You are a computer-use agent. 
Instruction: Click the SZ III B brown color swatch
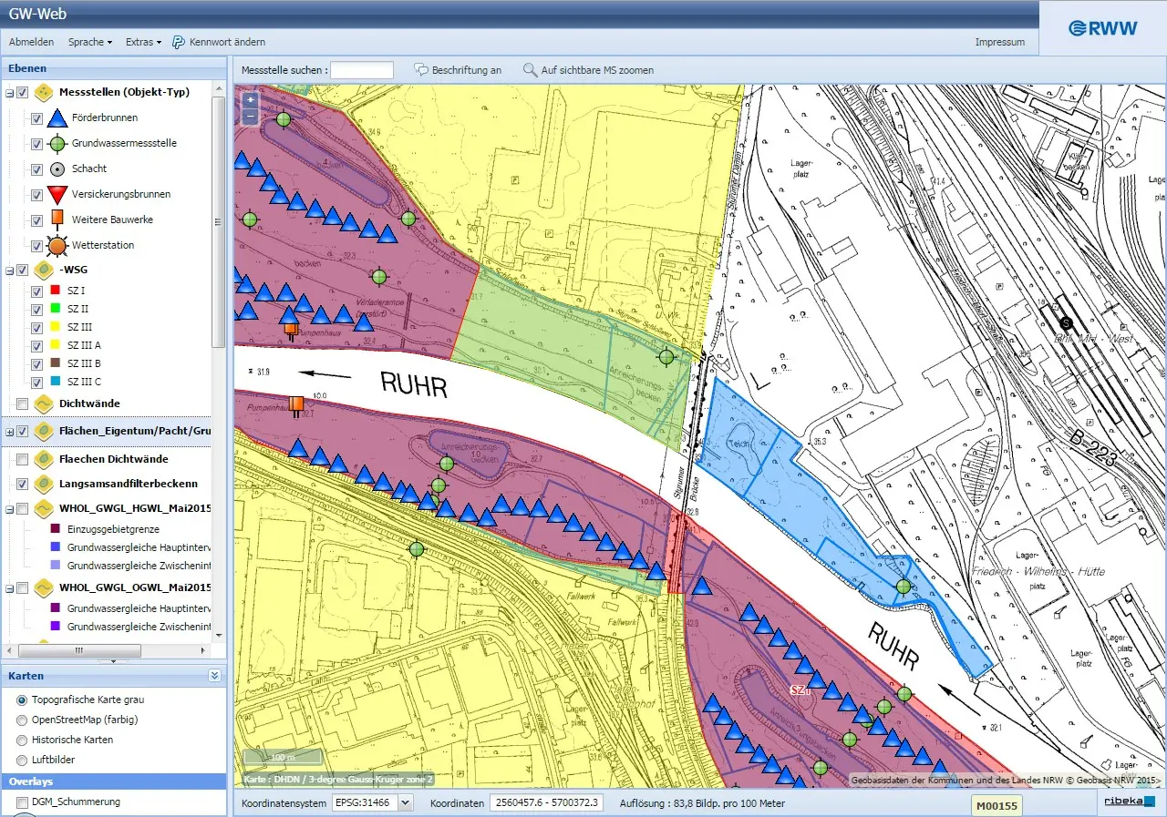click(x=57, y=363)
